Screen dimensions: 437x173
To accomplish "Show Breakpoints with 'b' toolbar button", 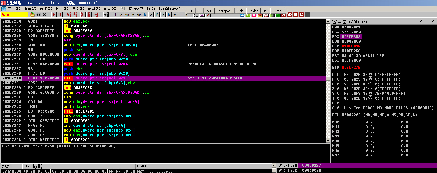I will tap(168, 15).
